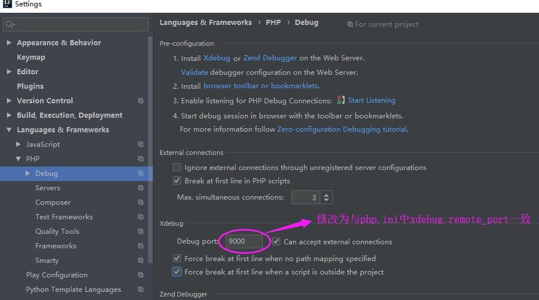Enable Ignore external connections checkbox

(x=177, y=167)
